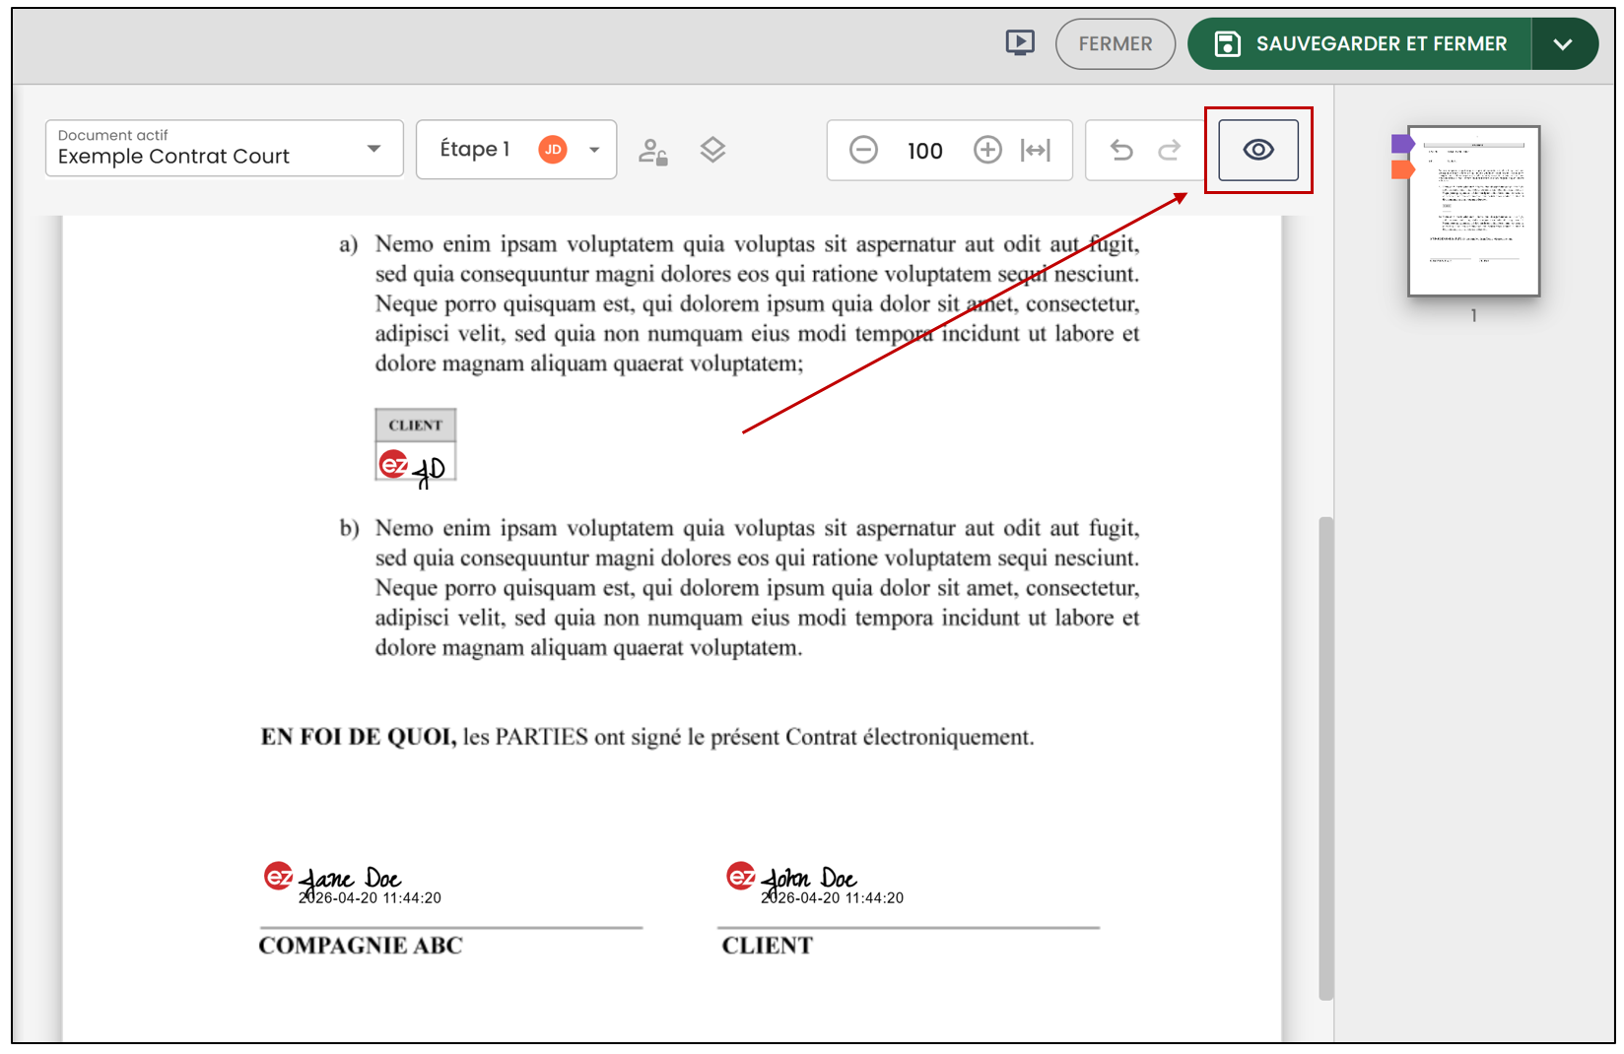
Task: Click the zoom in plus icon
Action: pyautogui.click(x=987, y=150)
